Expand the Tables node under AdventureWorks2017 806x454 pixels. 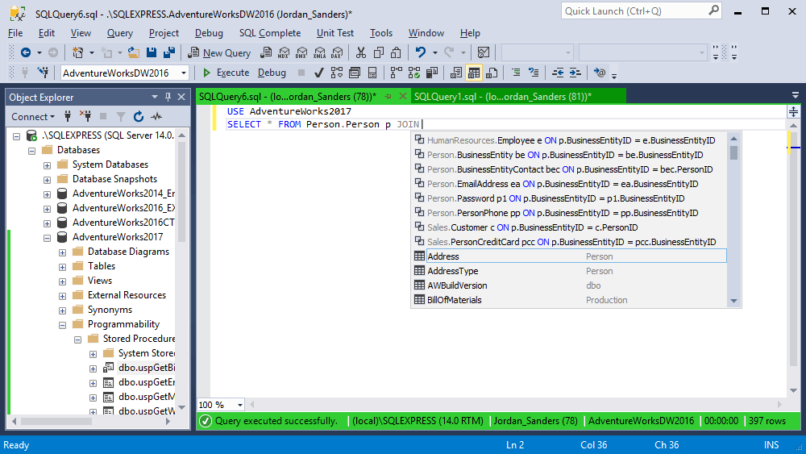(63, 266)
